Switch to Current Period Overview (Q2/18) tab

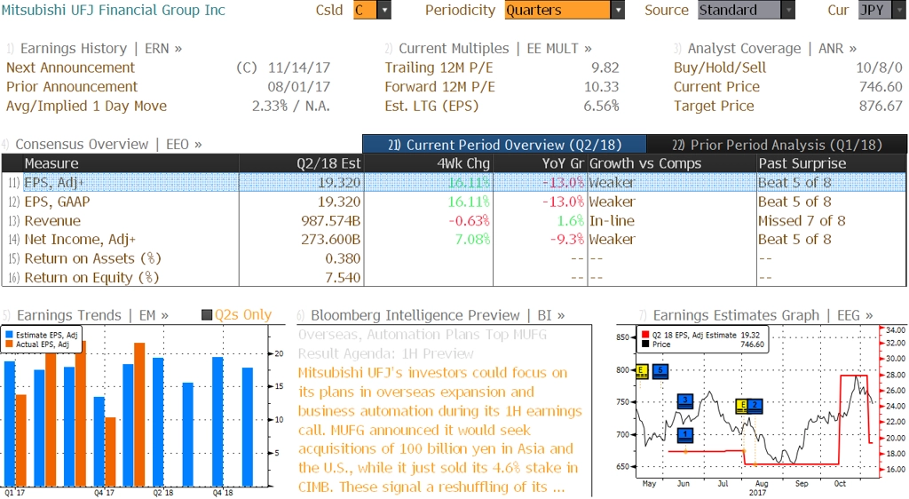pyautogui.click(x=504, y=145)
